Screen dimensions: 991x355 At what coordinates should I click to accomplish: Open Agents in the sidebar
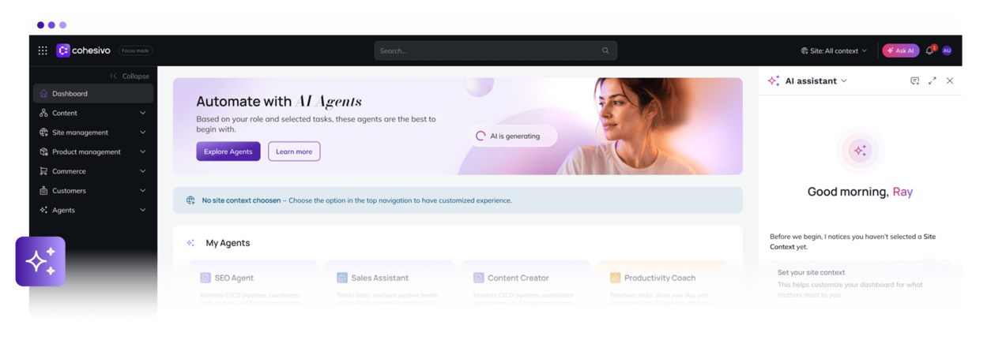click(93, 210)
